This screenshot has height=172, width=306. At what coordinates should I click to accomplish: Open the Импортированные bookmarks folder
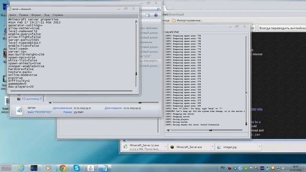(x=187, y=21)
